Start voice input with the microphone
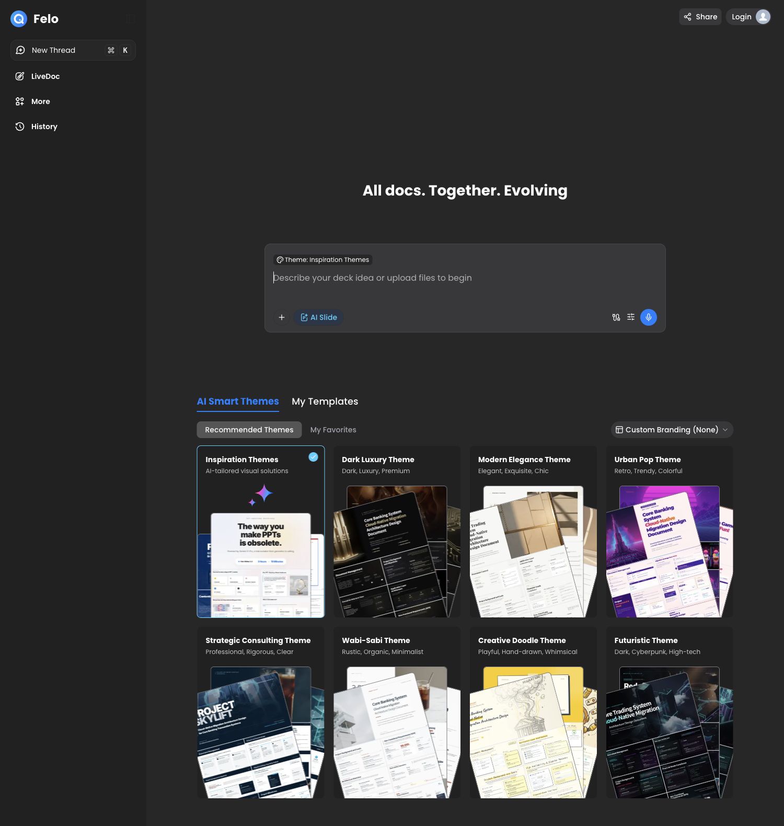Viewport: 784px width, 826px height. point(649,317)
